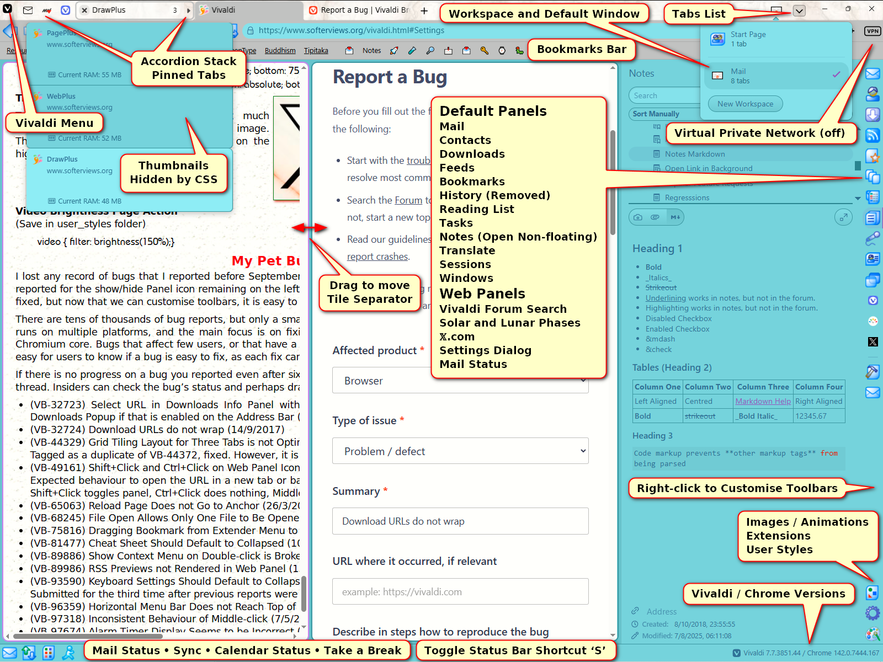Click the Summary input field
The height and width of the screenshot is (662, 883).
pyautogui.click(x=460, y=521)
